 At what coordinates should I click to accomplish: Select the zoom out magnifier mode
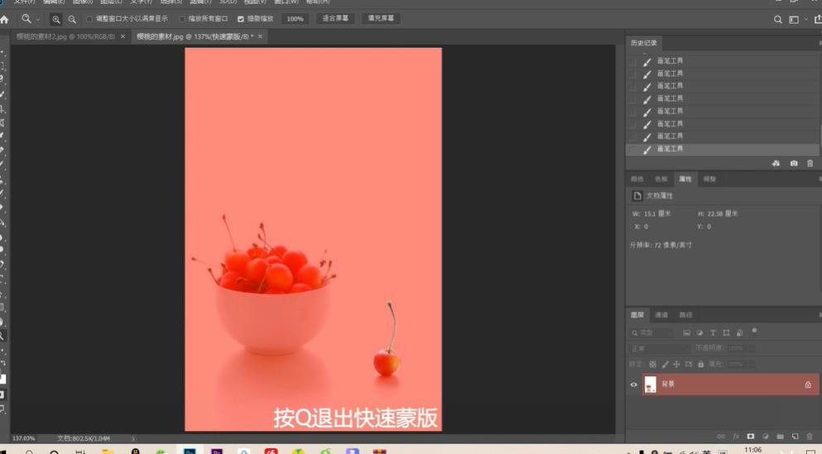pos(72,19)
